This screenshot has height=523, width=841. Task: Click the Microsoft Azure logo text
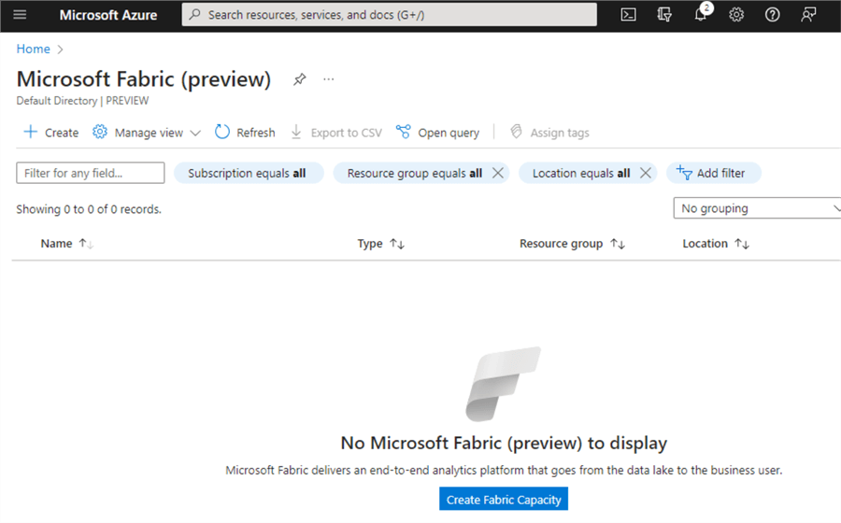point(108,15)
